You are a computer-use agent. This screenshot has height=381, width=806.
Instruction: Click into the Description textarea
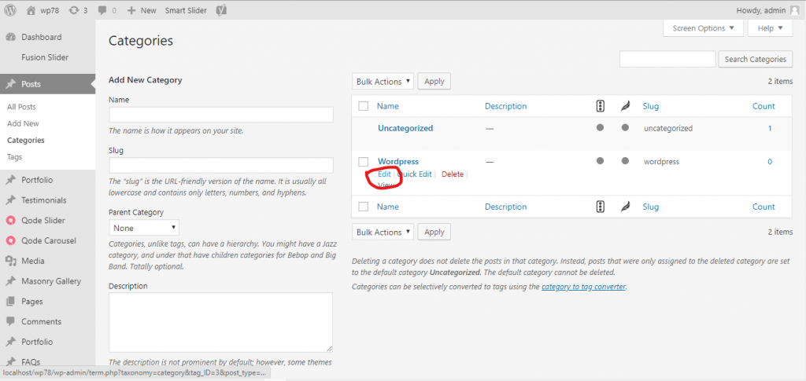220,322
